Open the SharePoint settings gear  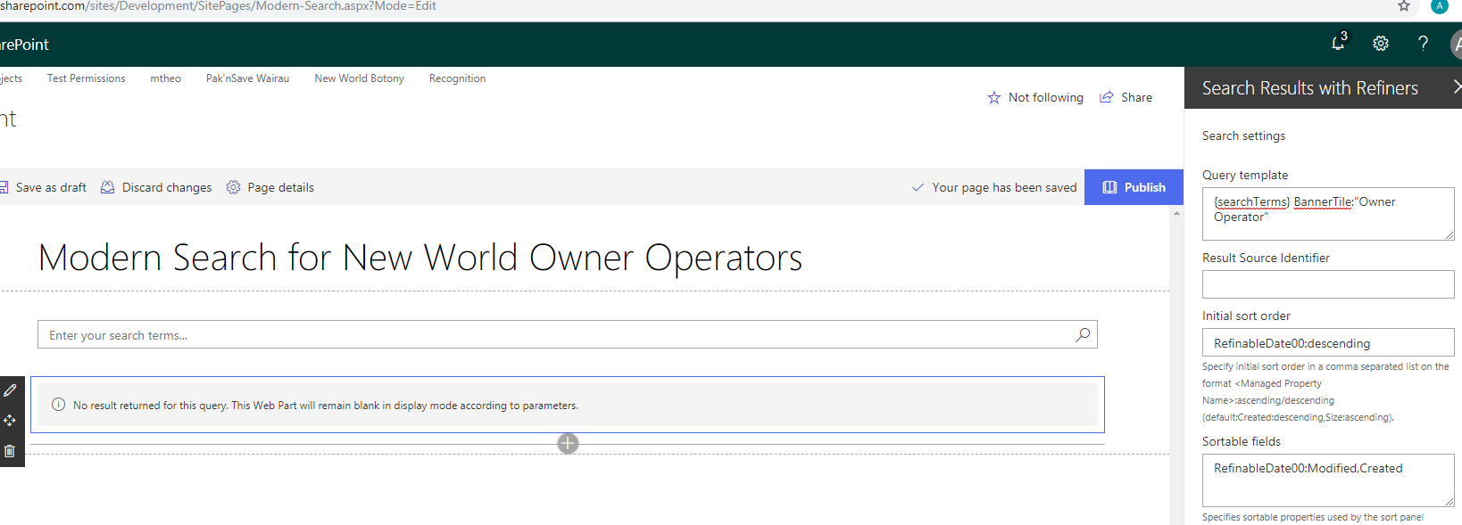[1381, 44]
